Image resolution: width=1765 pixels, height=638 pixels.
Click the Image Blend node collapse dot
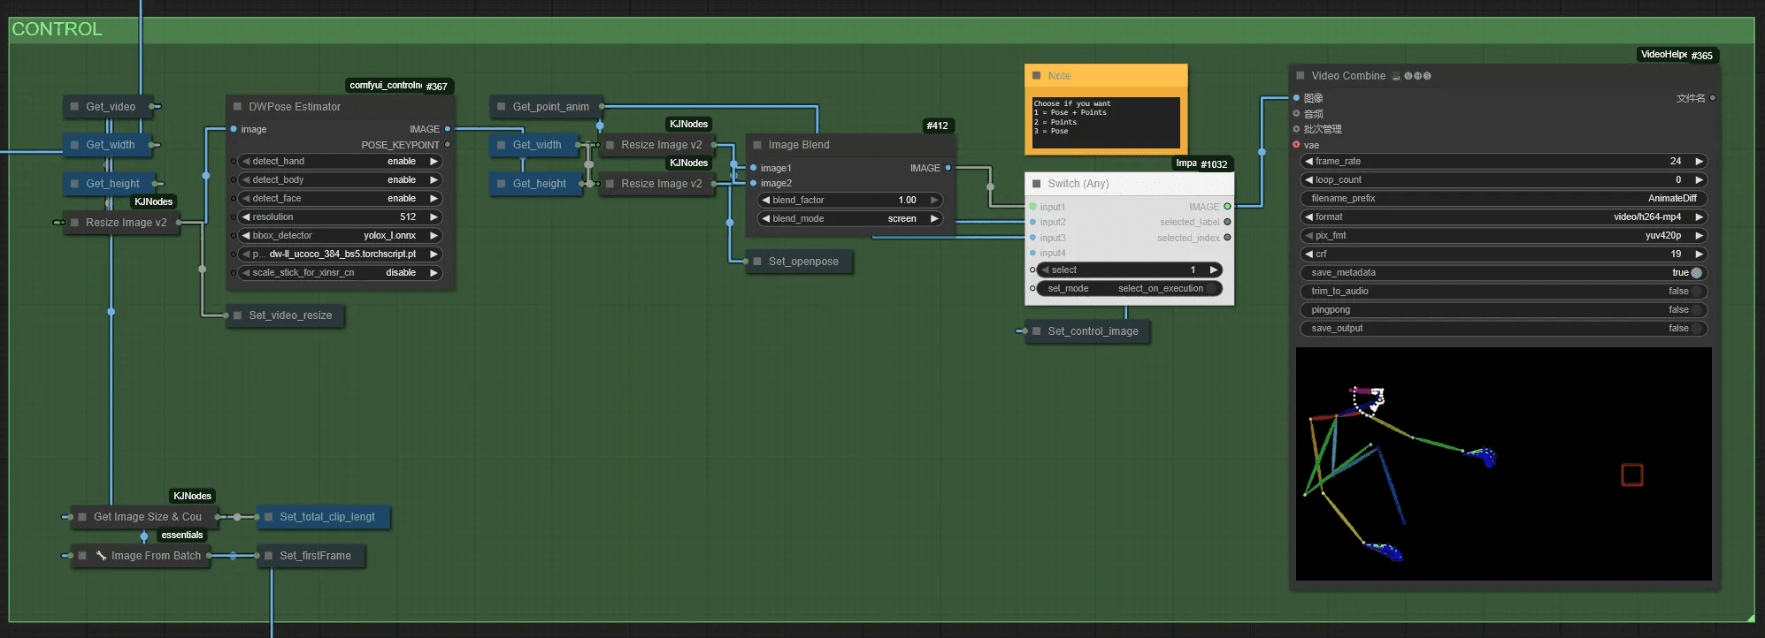(x=757, y=145)
